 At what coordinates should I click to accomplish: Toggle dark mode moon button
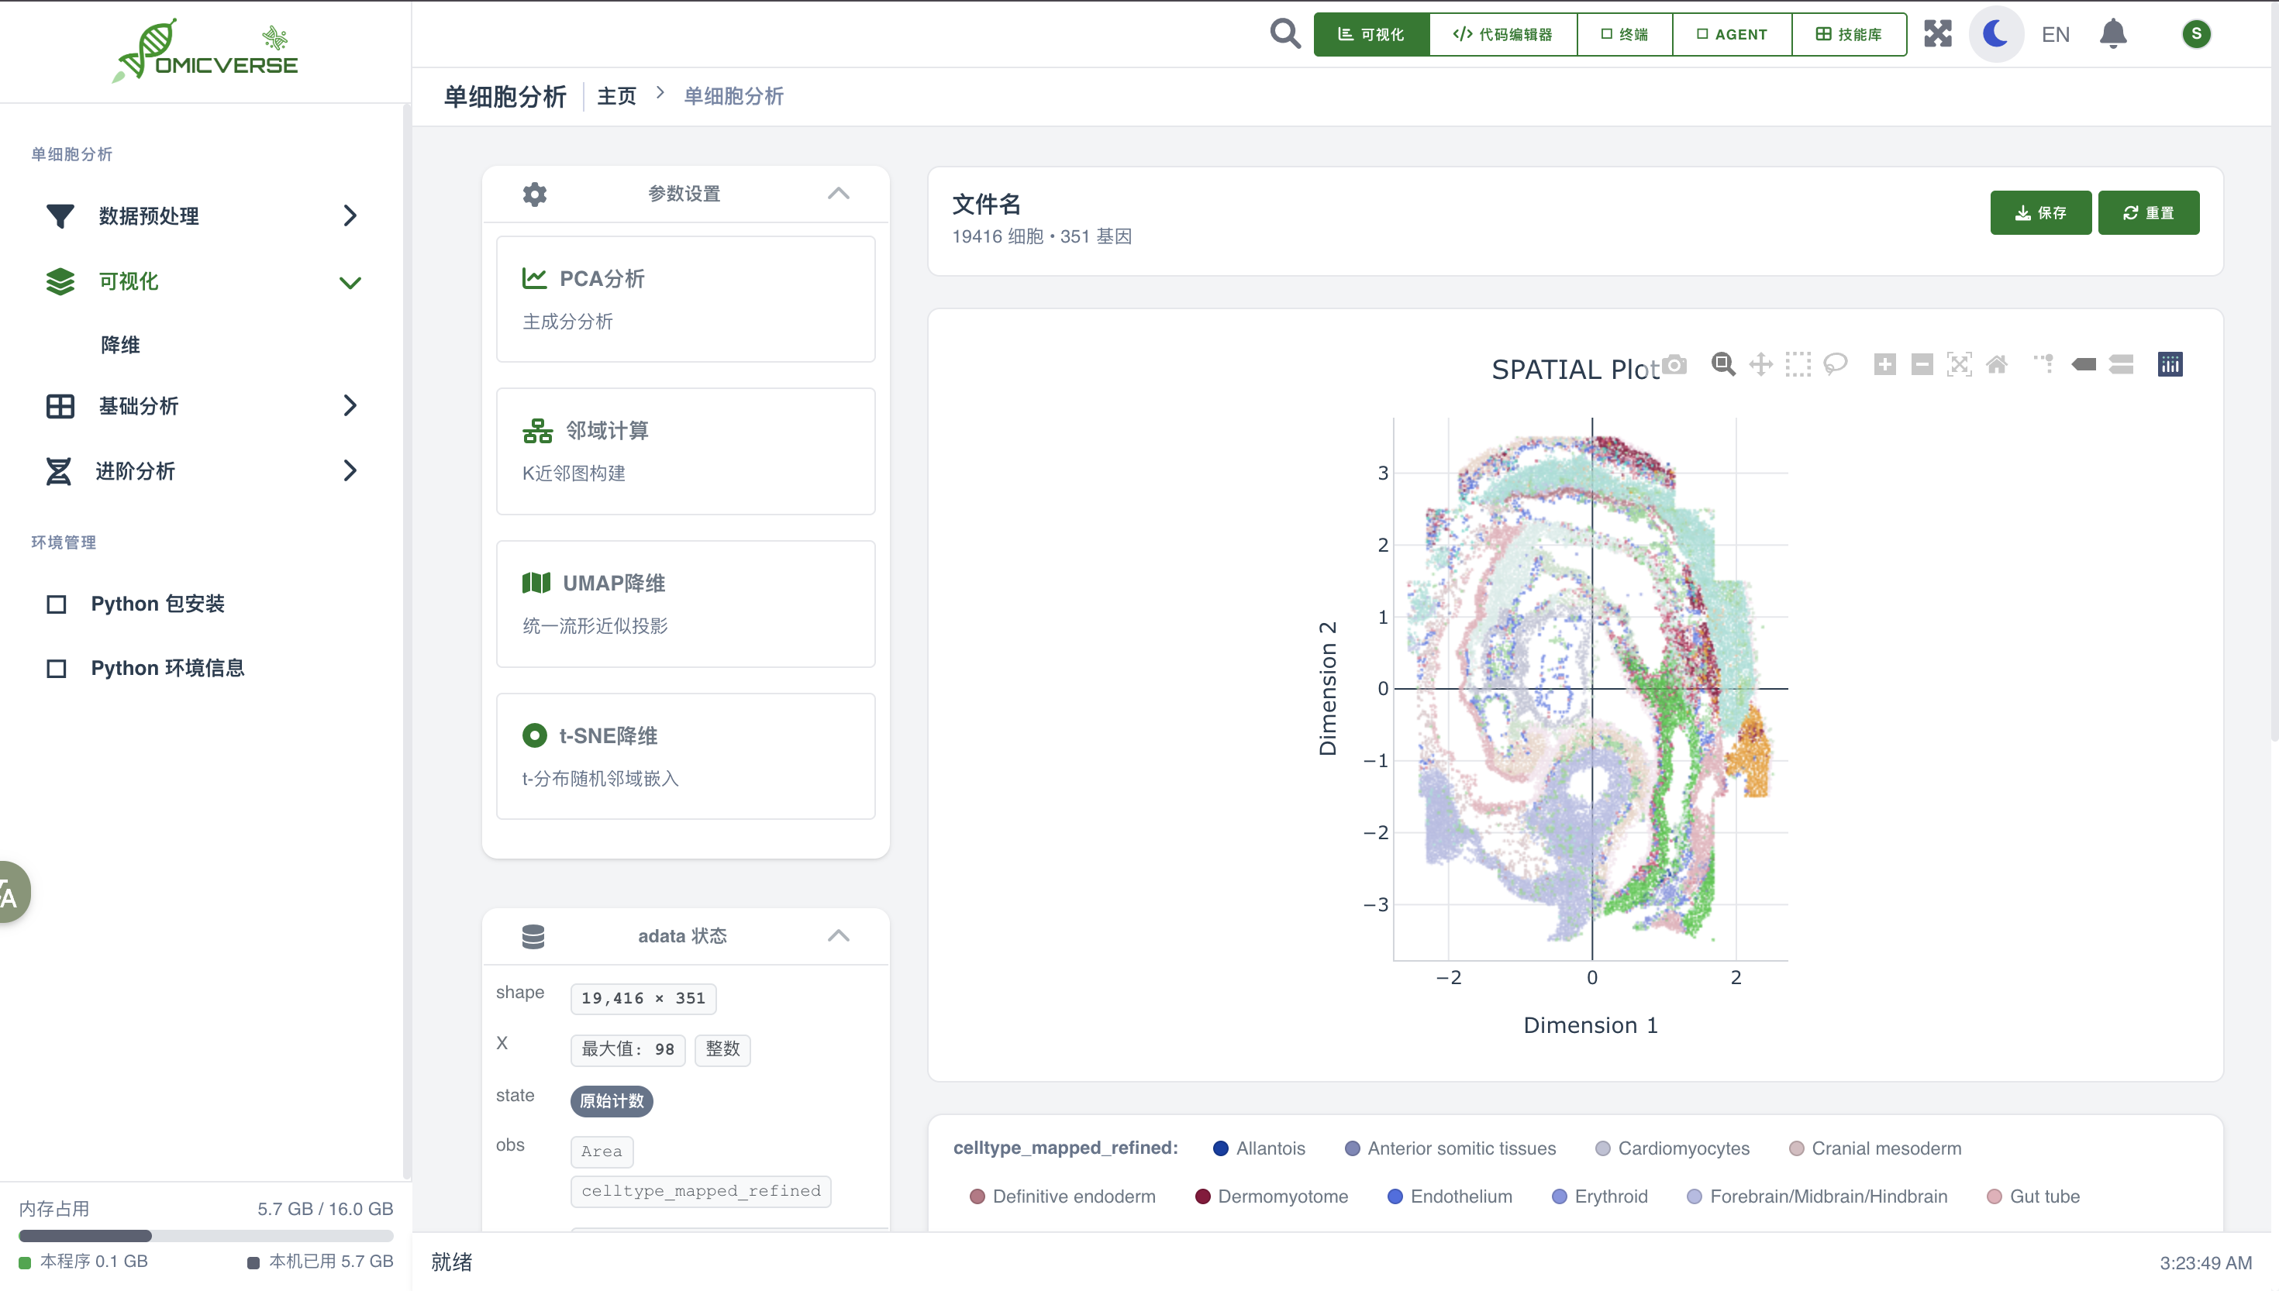(1995, 33)
